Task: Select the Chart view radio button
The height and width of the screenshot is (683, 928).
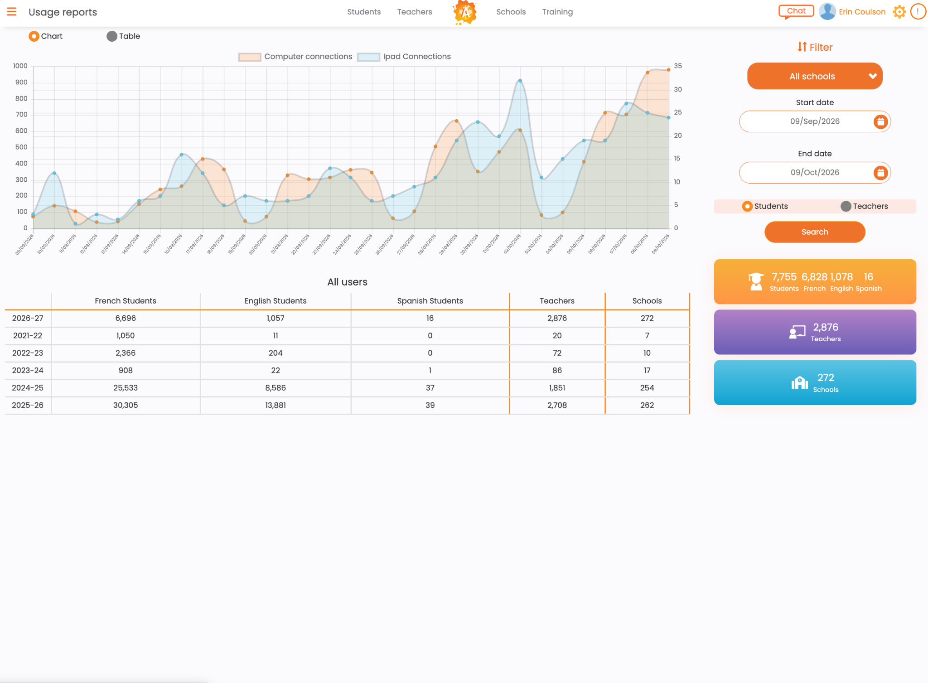Action: 34,36
